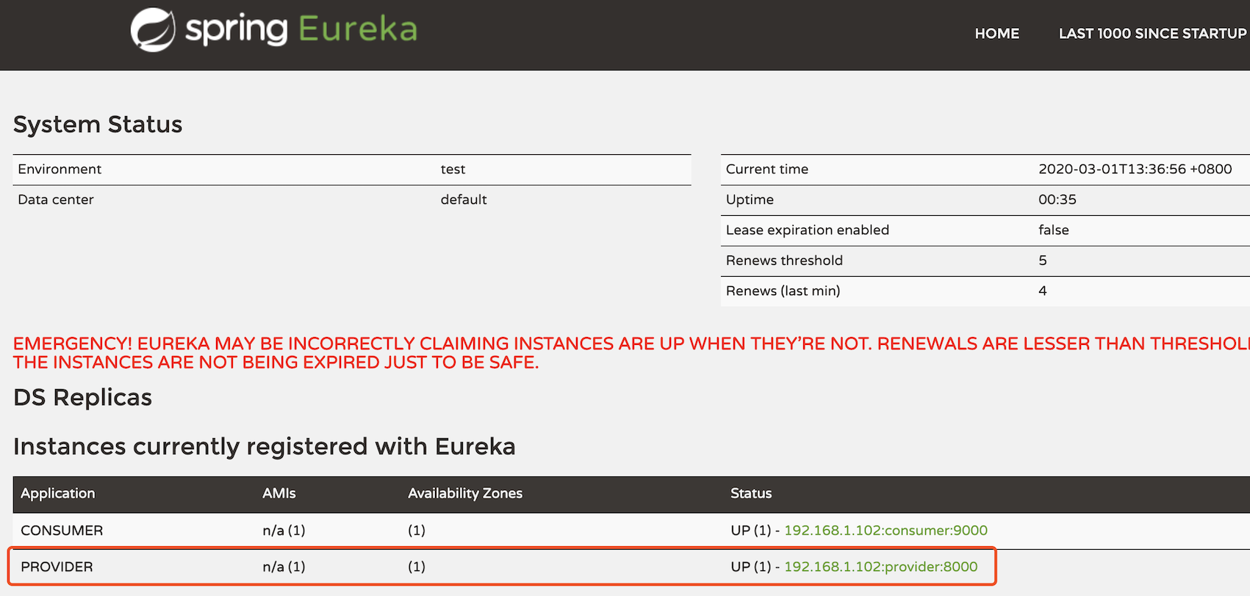Select the renews threshold value 5
The image size is (1250, 596).
coord(1043,261)
